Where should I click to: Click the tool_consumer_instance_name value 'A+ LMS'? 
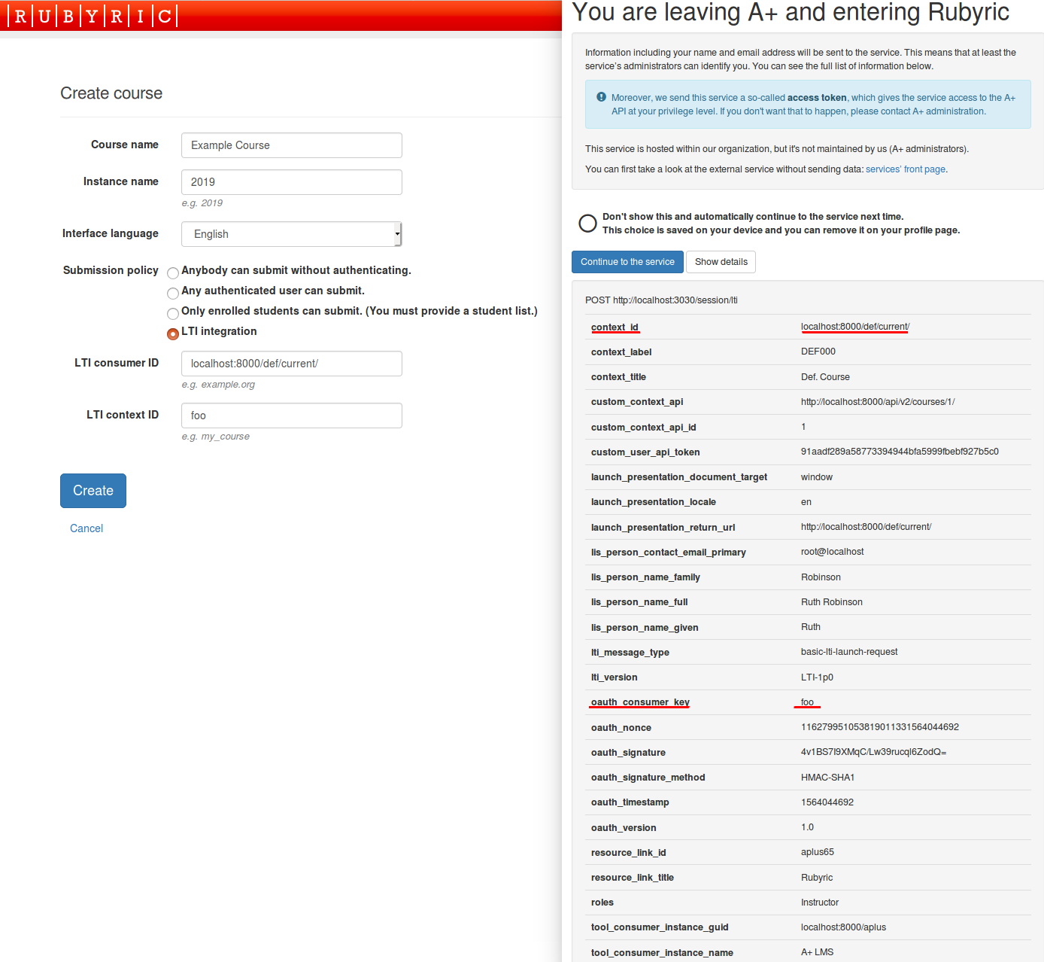[817, 952]
